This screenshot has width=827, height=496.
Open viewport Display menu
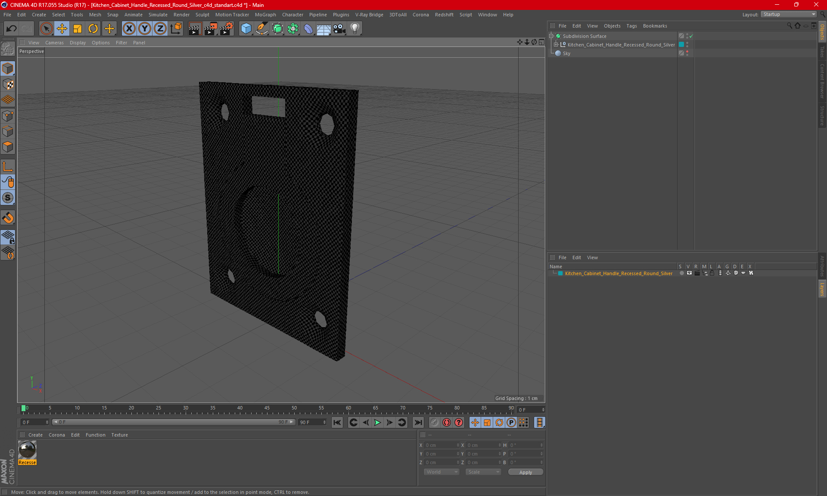[x=78, y=43]
